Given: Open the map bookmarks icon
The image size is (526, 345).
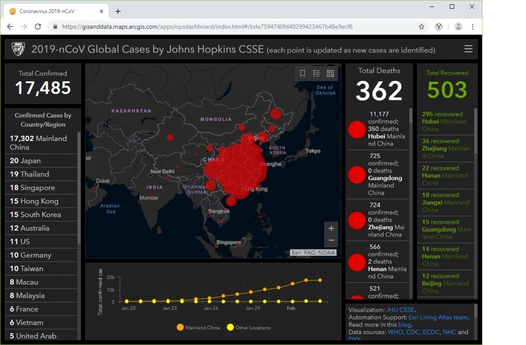Looking at the screenshot, I should tap(302, 74).
